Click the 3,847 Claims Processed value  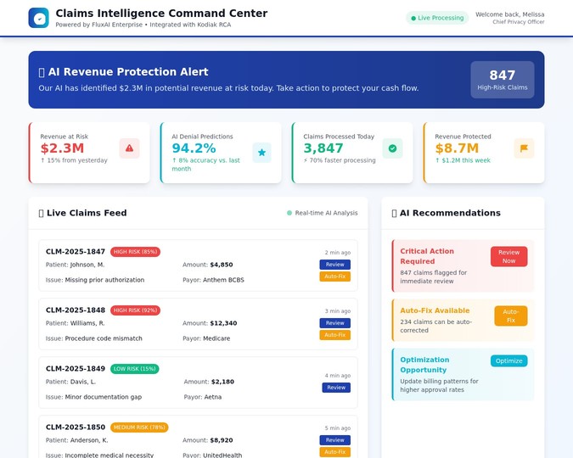pyautogui.click(x=323, y=148)
